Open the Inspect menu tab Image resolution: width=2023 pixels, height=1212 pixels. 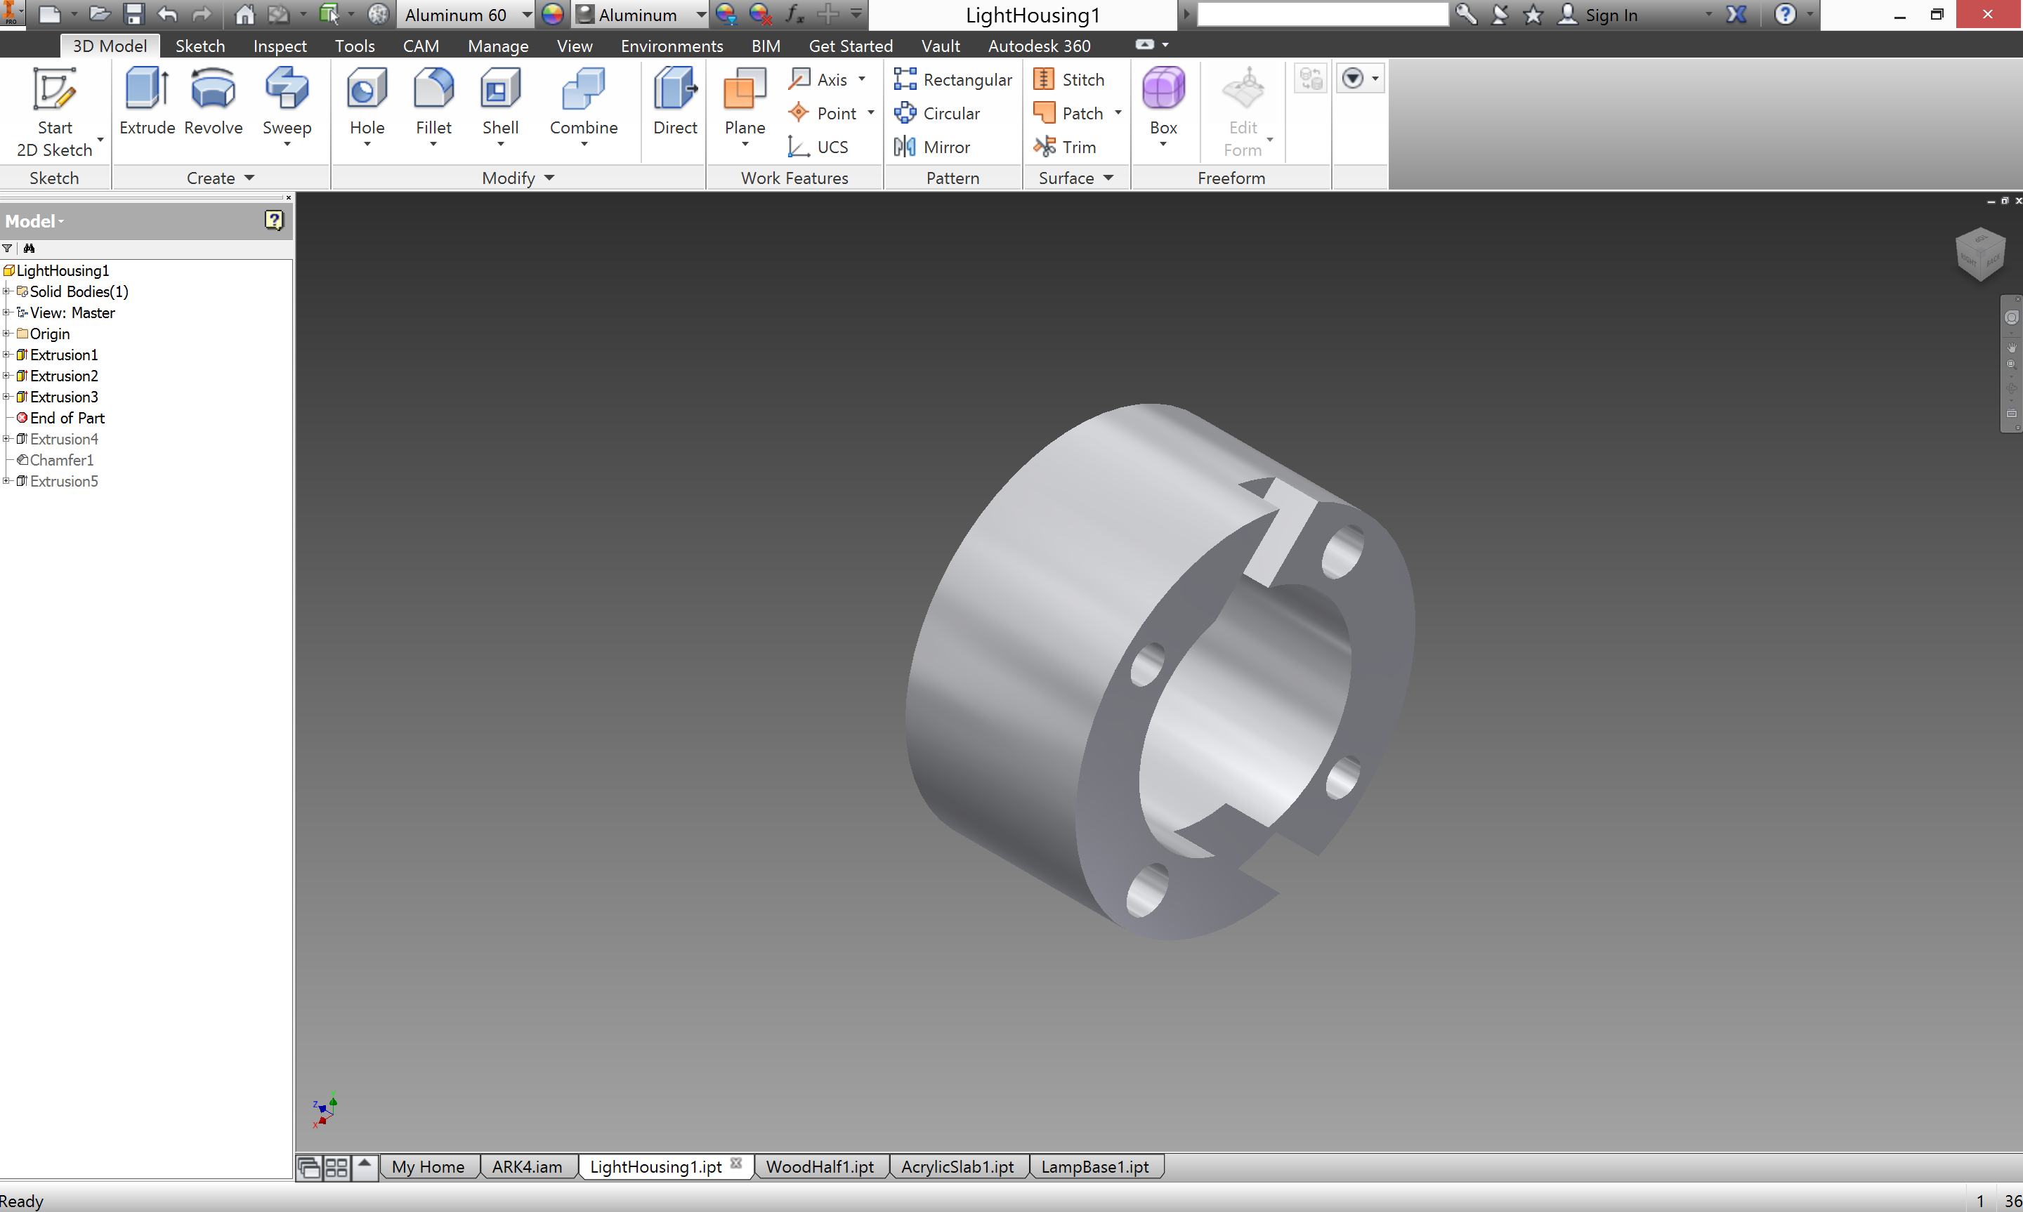277,45
